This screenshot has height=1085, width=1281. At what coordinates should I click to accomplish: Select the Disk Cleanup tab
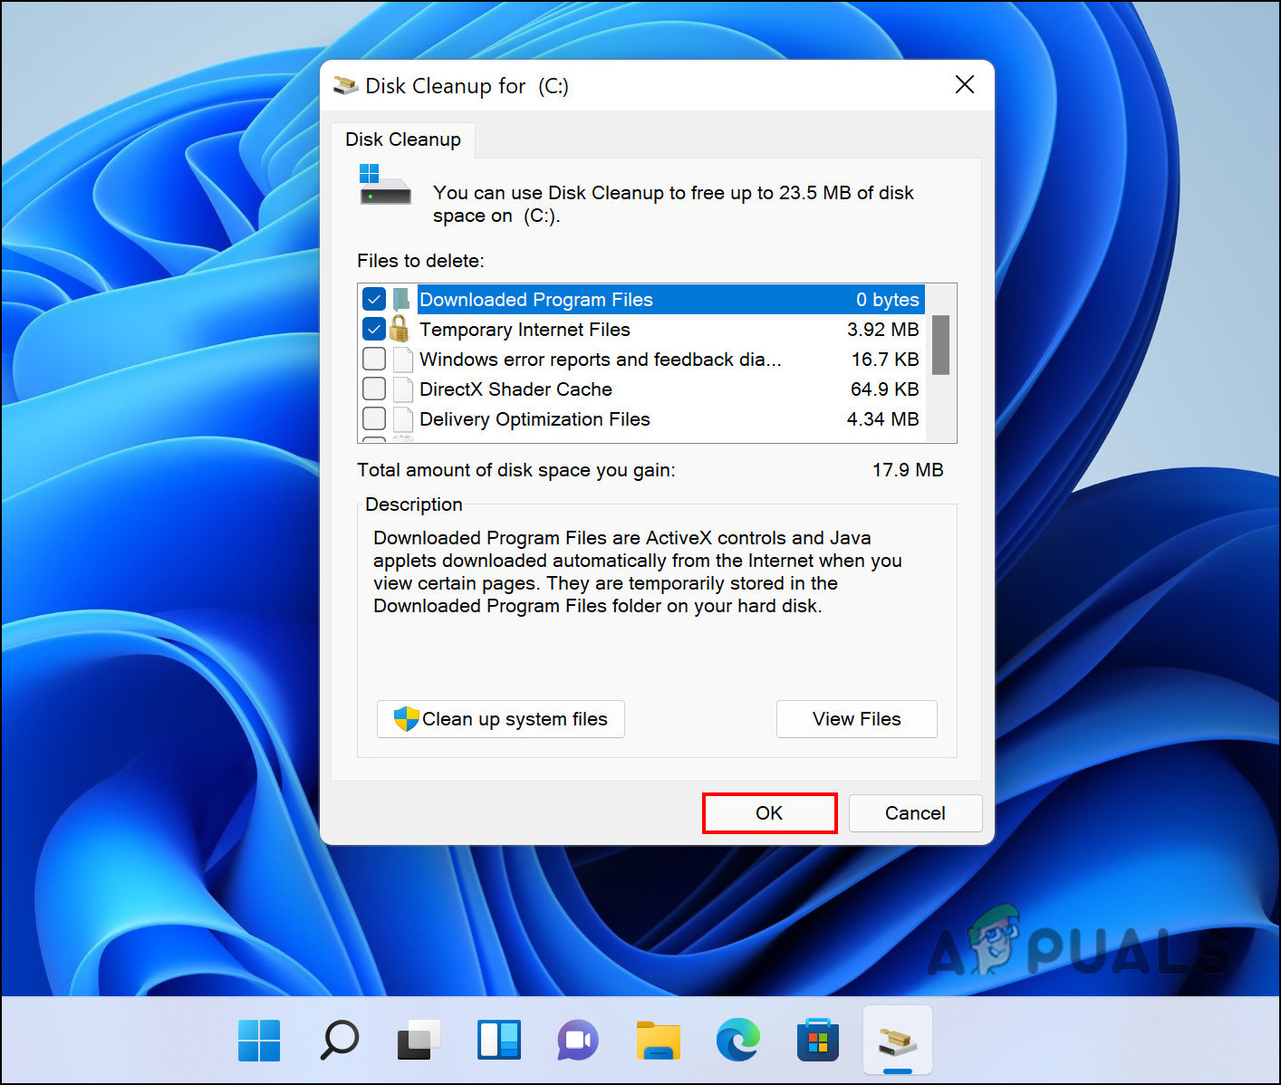403,139
